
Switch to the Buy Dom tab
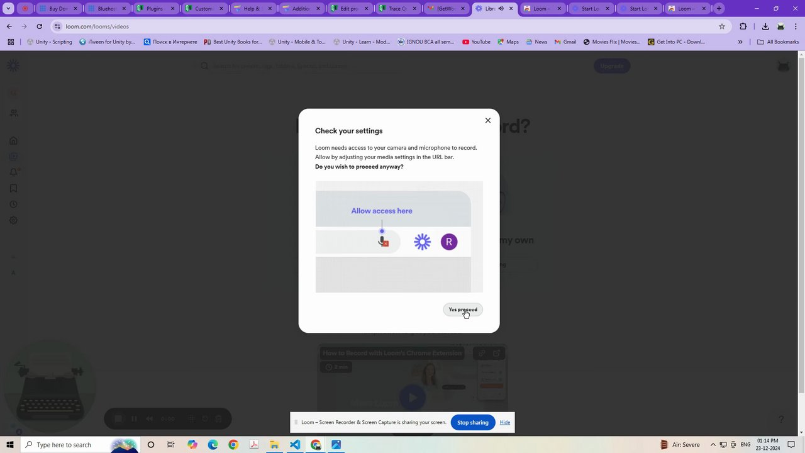point(59,9)
